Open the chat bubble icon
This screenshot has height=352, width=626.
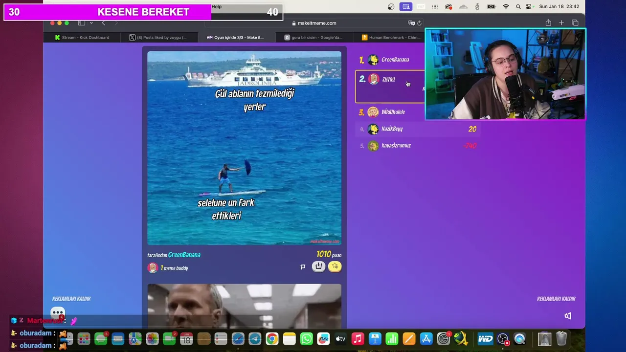pos(58,313)
